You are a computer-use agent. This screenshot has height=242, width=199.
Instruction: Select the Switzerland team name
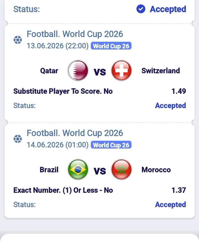[161, 71]
